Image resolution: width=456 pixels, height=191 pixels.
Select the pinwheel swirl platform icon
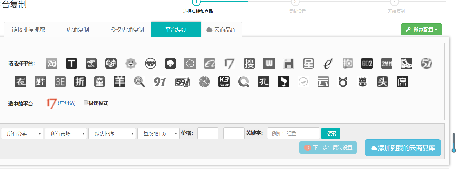[x=204, y=82]
